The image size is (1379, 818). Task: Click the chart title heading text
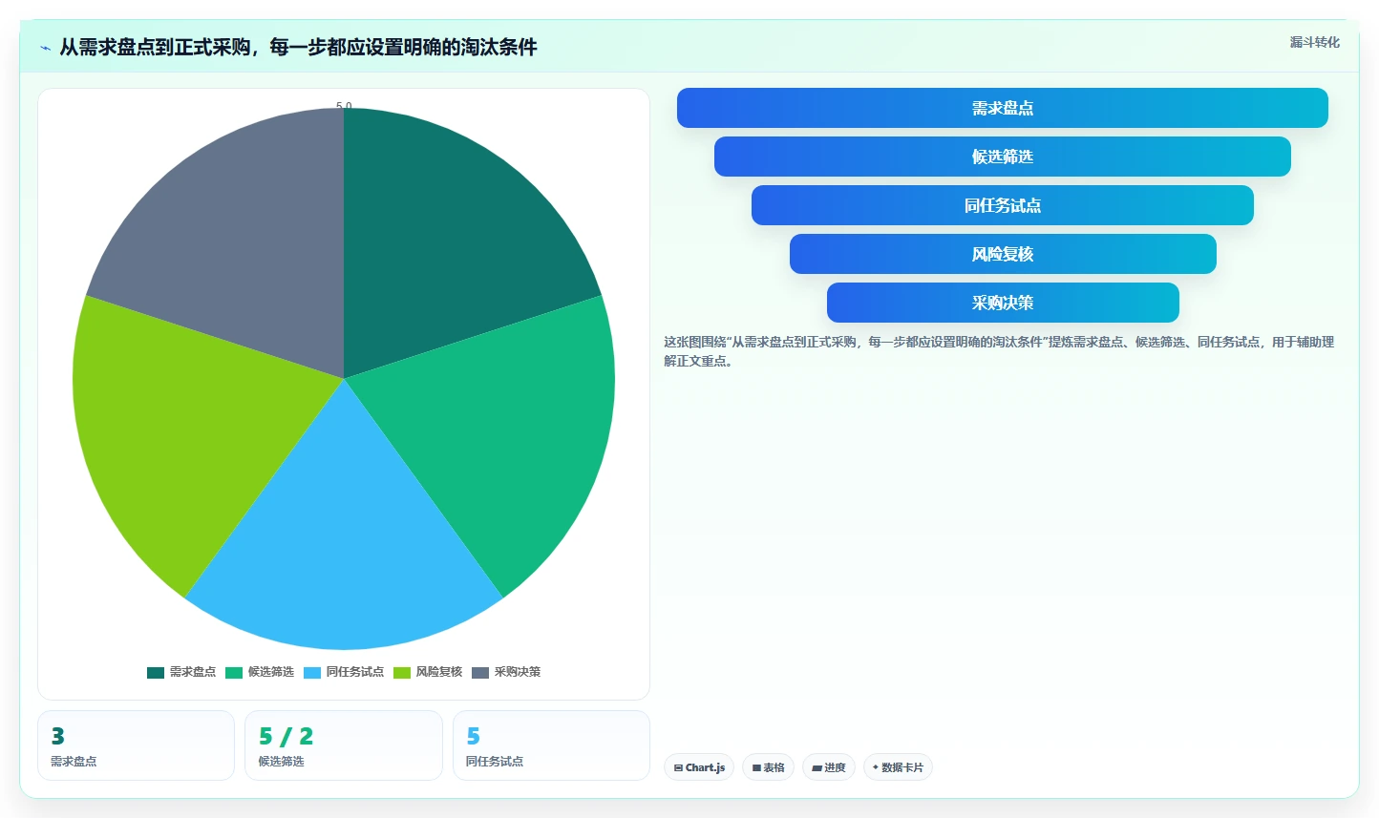pos(298,47)
